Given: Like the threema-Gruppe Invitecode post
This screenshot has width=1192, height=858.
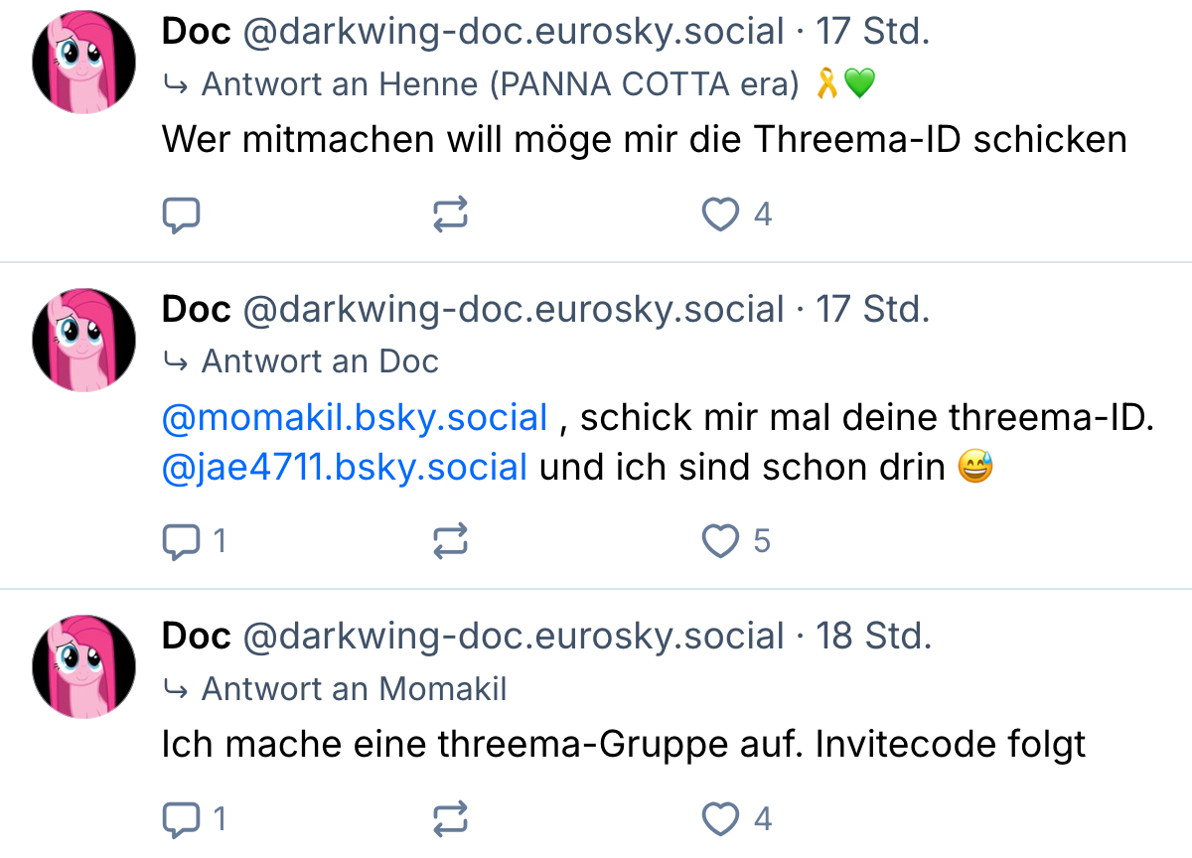Looking at the screenshot, I should click(721, 819).
